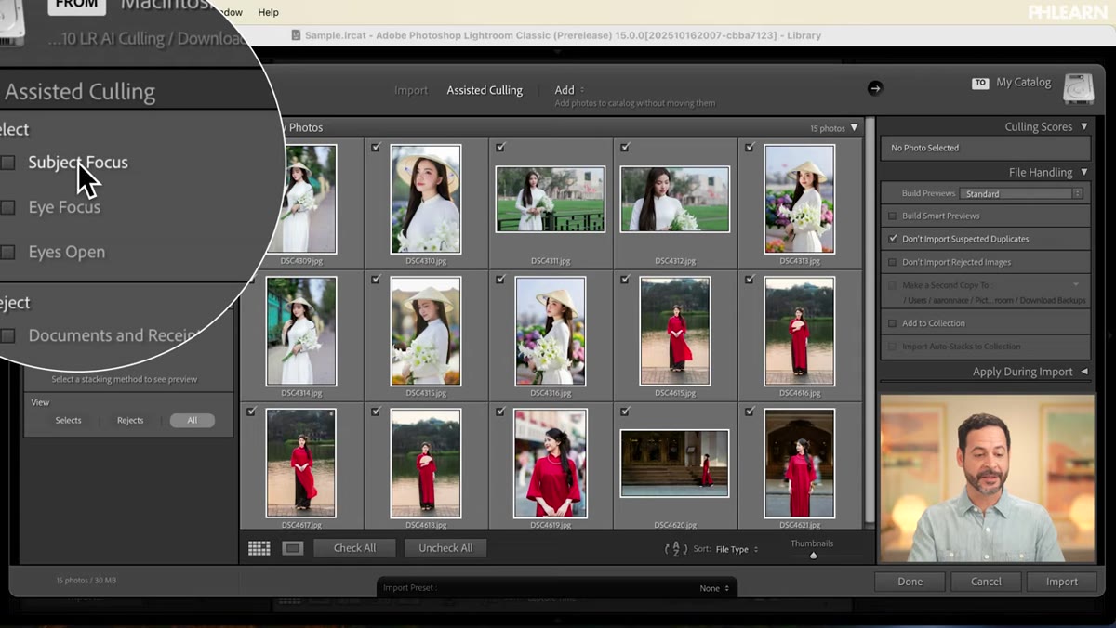Expand the Apply During Import panel
This screenshot has height=628, width=1116.
point(1083,372)
